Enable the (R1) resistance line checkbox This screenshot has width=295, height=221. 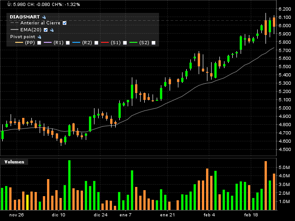68,43
